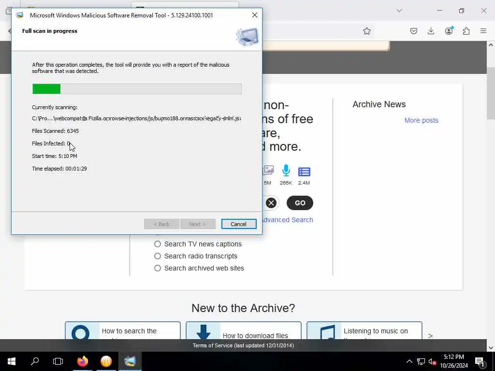
Task: Click the page scrollbar down arrow
Action: point(491,348)
